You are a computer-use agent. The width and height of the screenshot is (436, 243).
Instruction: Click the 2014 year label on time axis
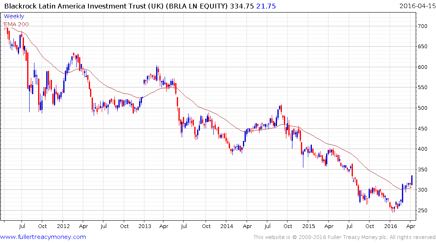226,226
